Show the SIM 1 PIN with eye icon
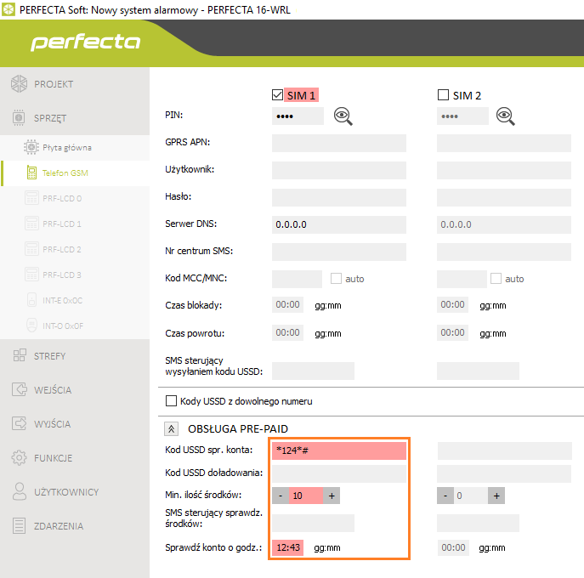The image size is (584, 578). [343, 116]
